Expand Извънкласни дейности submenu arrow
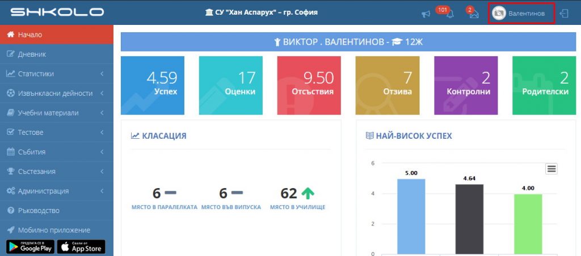The height and width of the screenshot is (256, 581). [102, 93]
